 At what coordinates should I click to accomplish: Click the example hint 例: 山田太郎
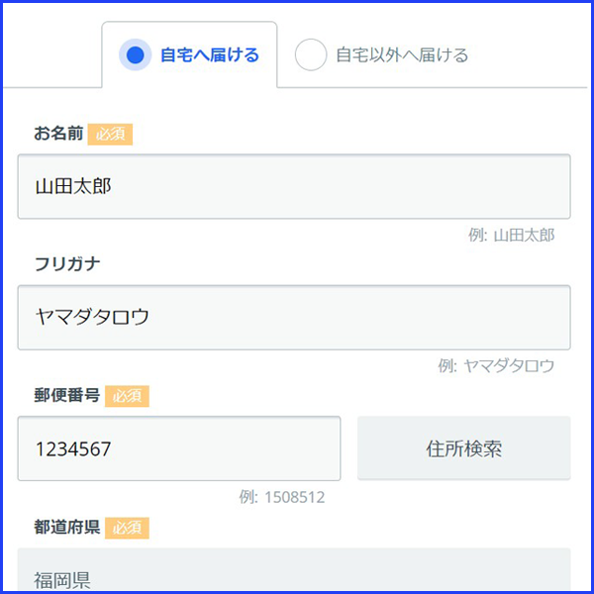tap(512, 236)
